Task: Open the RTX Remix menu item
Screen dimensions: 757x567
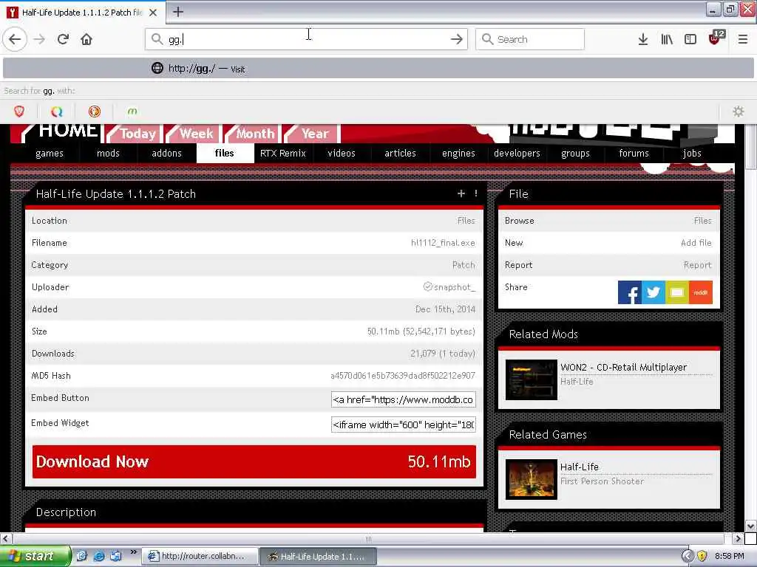Action: (x=283, y=154)
